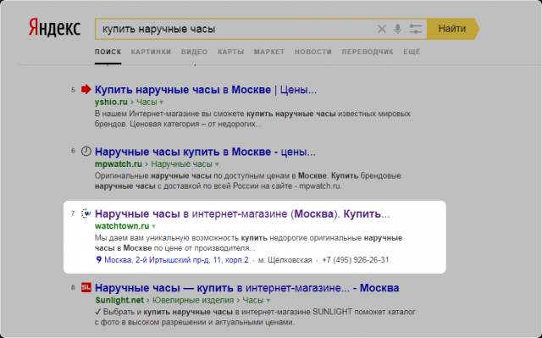
Task: Open result 'Наручные часы купить в Москве - цены...'
Action: tap(205, 152)
